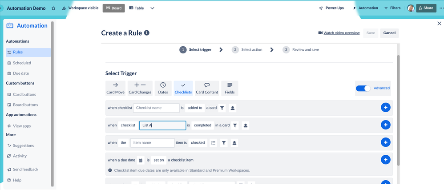The width and height of the screenshot is (444, 190).
Task: Click the Save button
Action: (x=371, y=33)
